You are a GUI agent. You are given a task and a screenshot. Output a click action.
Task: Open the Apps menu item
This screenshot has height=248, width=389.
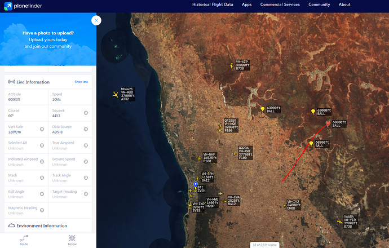pos(246,5)
